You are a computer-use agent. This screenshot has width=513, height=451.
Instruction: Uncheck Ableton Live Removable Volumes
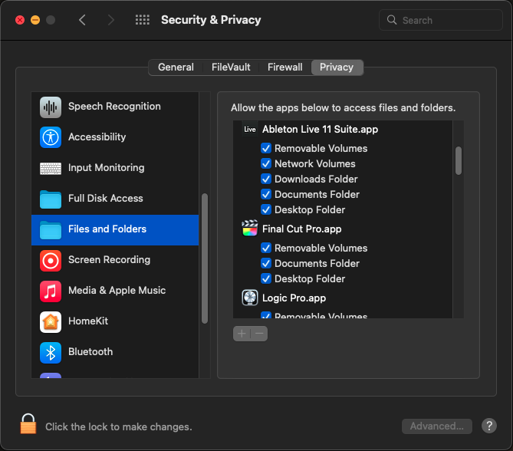click(266, 148)
